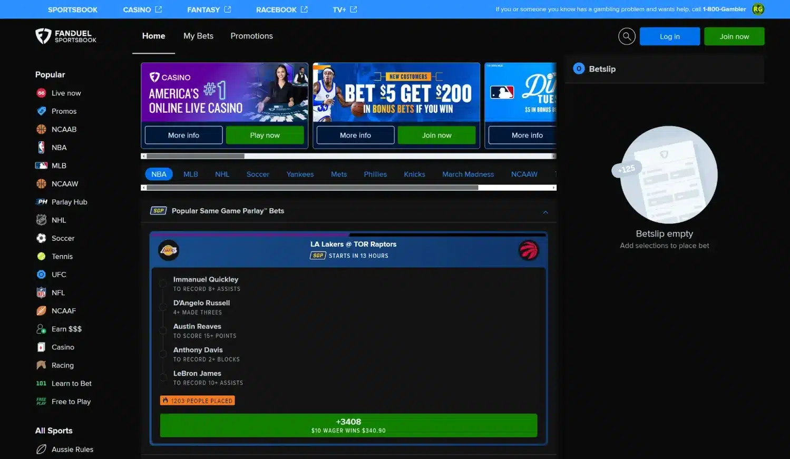Click the NFL shield icon
790x459 pixels.
tap(41, 293)
